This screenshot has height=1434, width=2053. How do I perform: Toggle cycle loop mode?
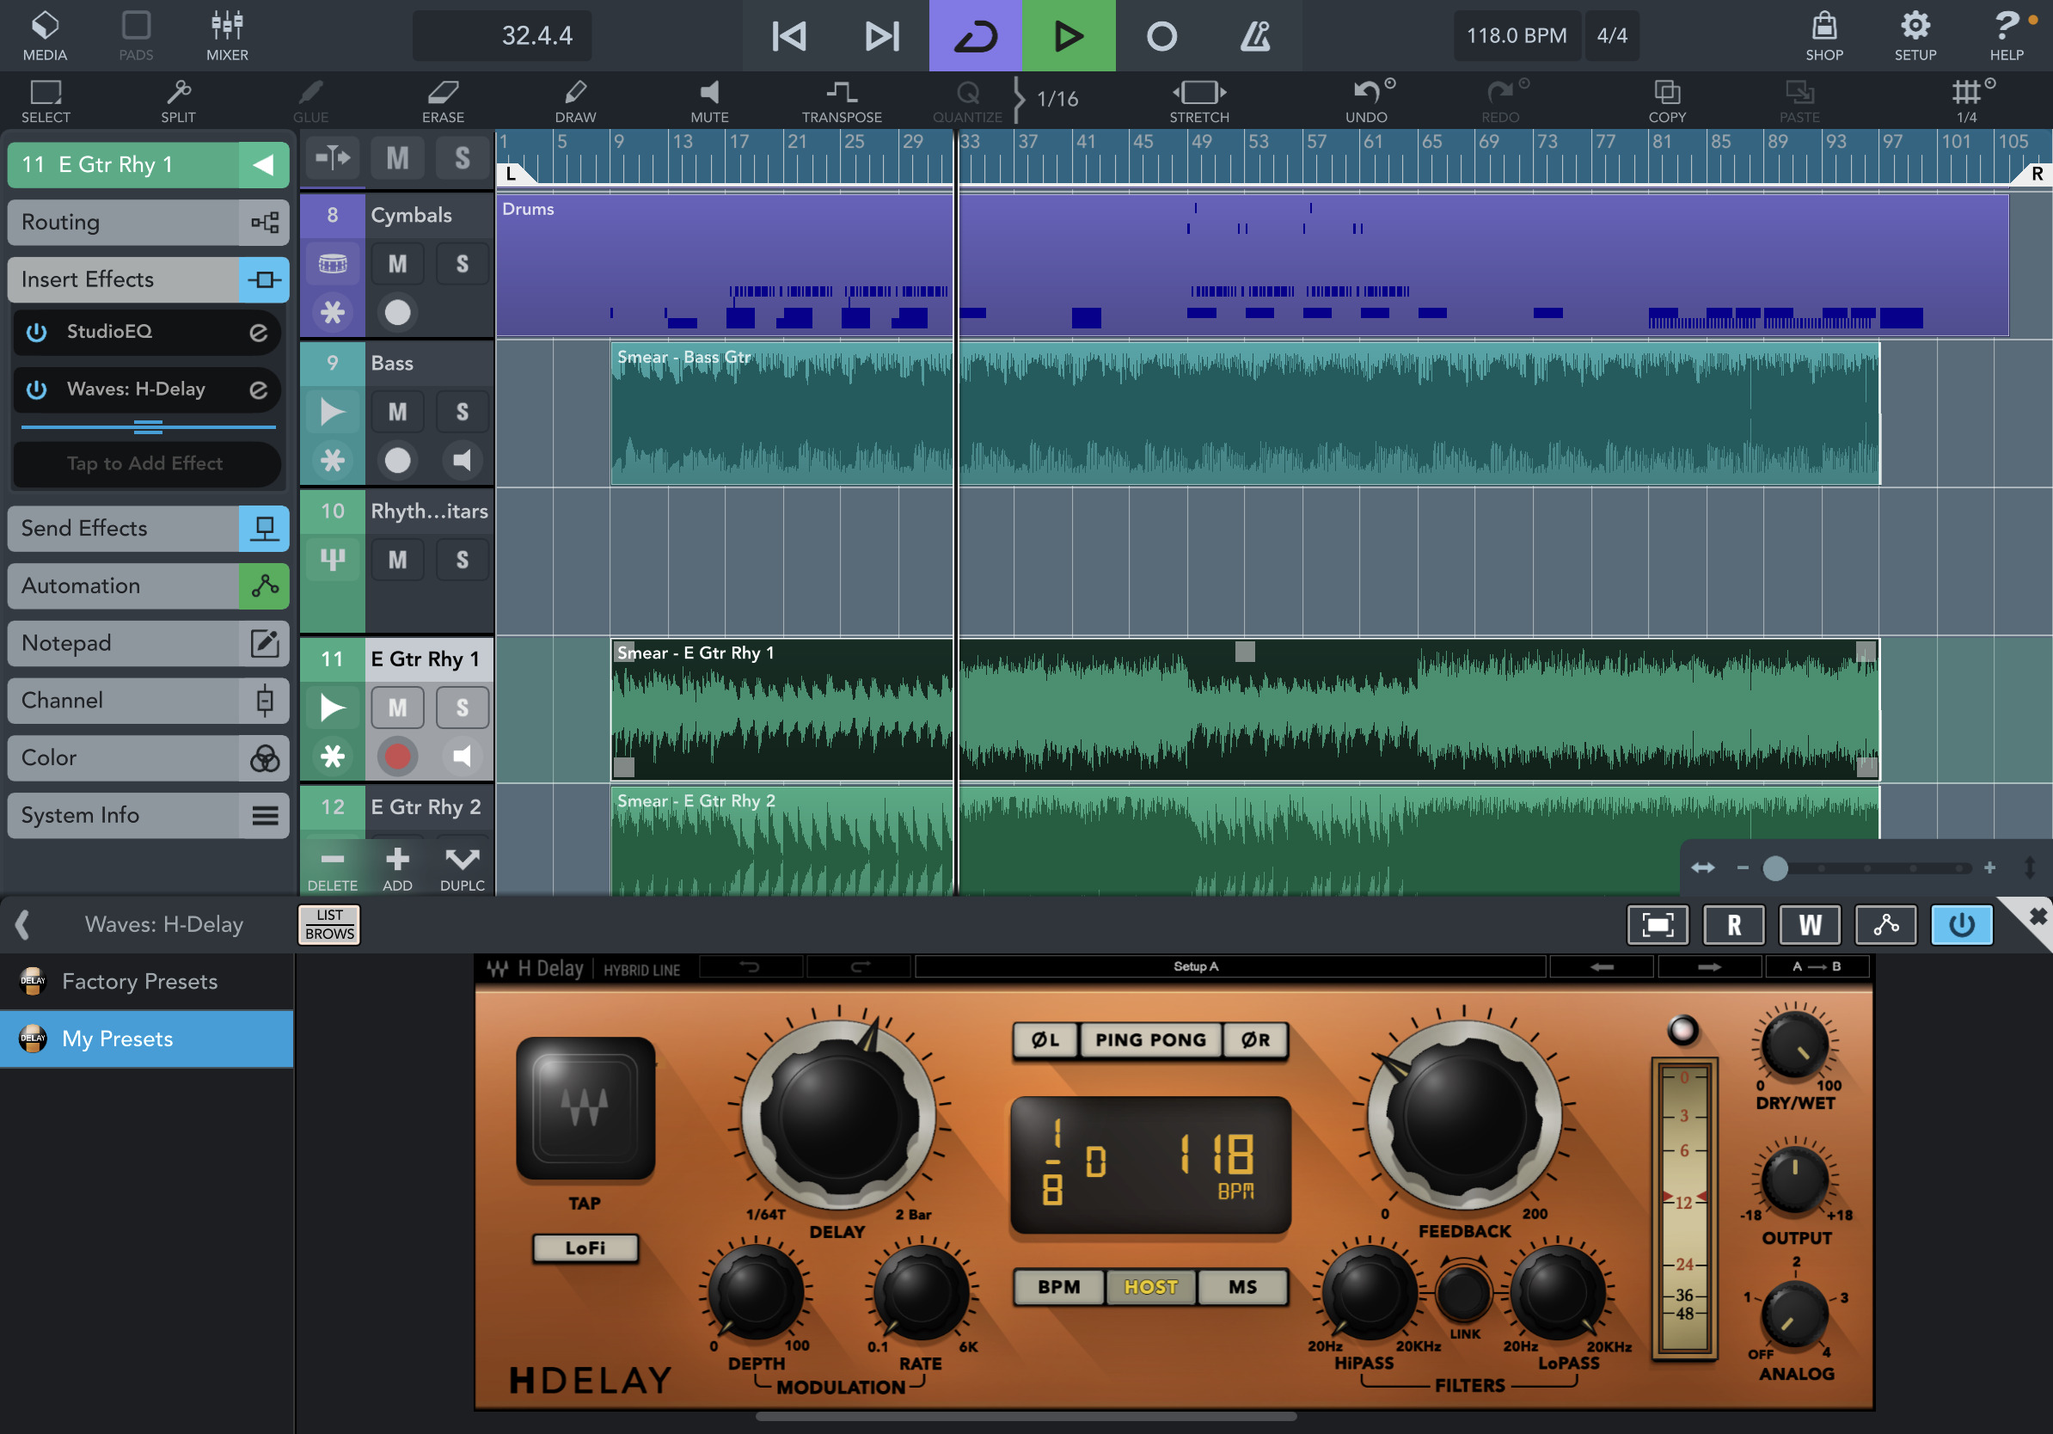point(976,36)
